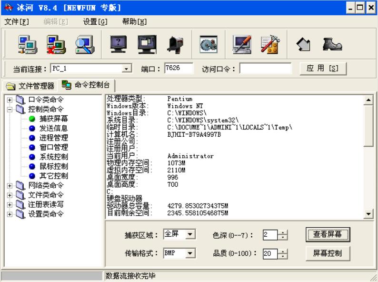Click the 端口 7626 input field
The image size is (378, 282).
pos(179,68)
